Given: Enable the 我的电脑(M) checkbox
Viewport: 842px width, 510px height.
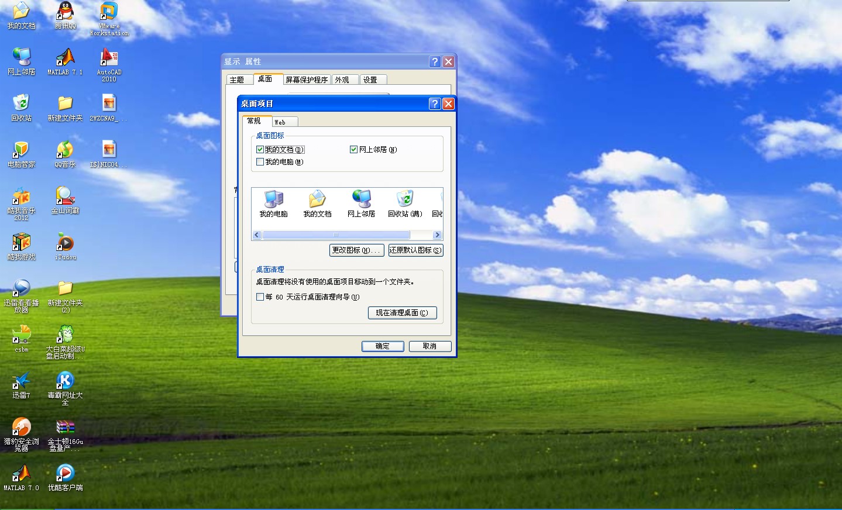Looking at the screenshot, I should [x=260, y=162].
